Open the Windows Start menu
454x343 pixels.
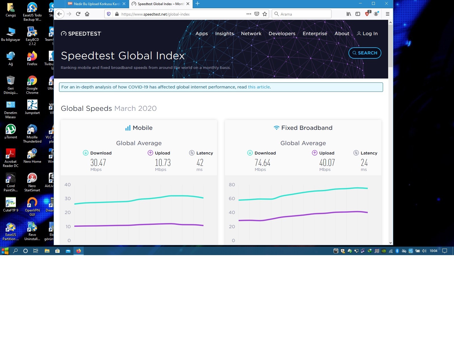coord(5,251)
